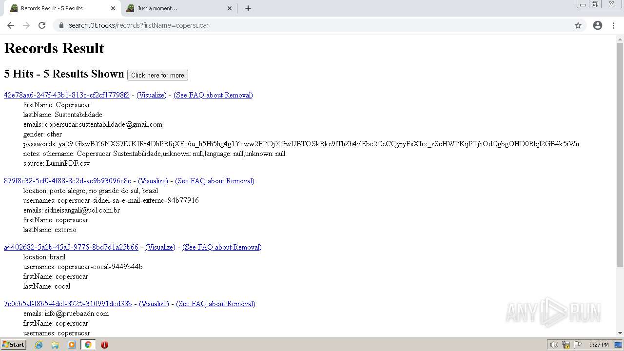This screenshot has width=624, height=351.
Task: Click the 'Click here for more' button
Action: 157,75
